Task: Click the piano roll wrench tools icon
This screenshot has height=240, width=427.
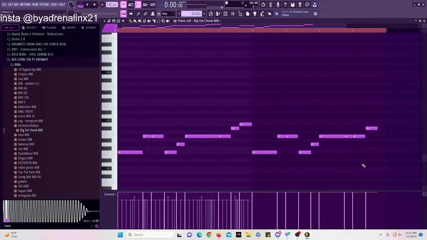Action: click(109, 21)
